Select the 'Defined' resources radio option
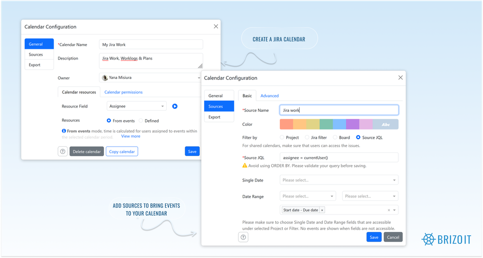Screen dimensions: 483x258 click(x=141, y=121)
